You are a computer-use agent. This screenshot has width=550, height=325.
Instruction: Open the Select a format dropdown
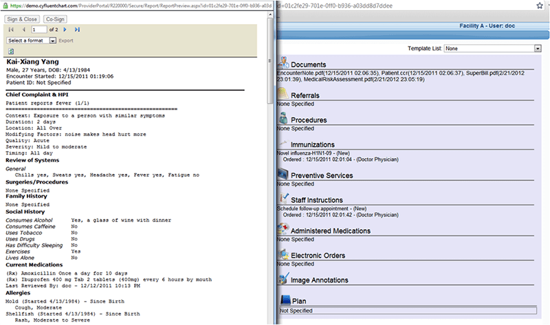pos(31,41)
